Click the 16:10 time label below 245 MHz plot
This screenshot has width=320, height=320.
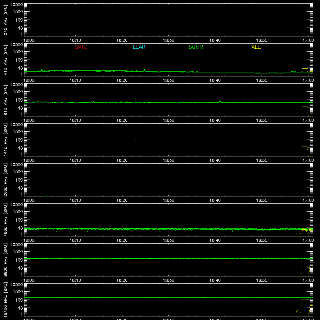75,40
